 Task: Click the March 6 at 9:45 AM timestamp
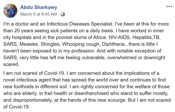38,14
